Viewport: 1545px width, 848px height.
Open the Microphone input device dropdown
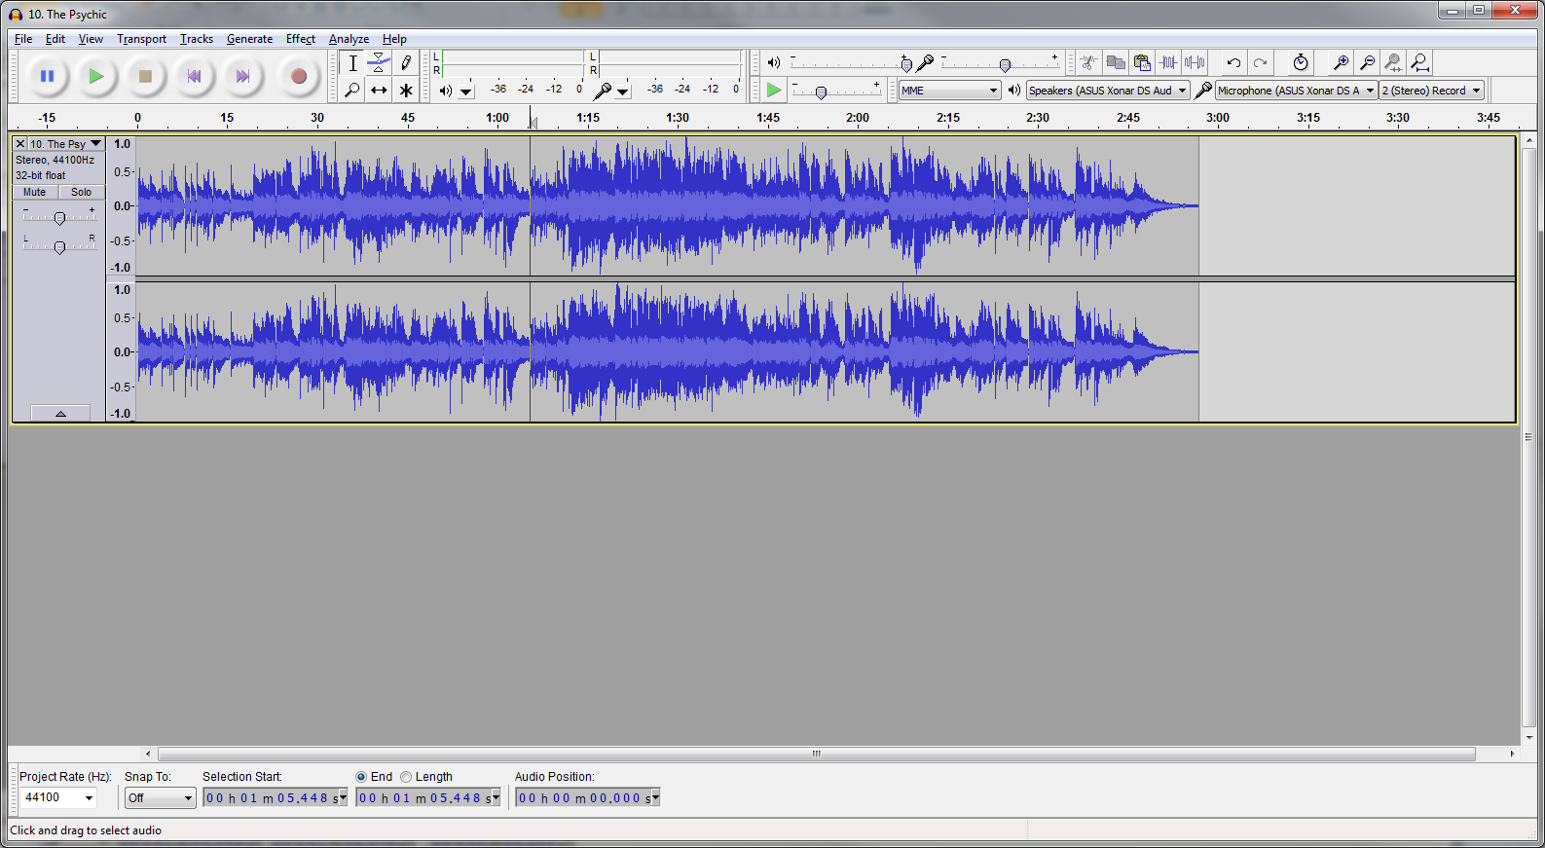(x=1296, y=91)
